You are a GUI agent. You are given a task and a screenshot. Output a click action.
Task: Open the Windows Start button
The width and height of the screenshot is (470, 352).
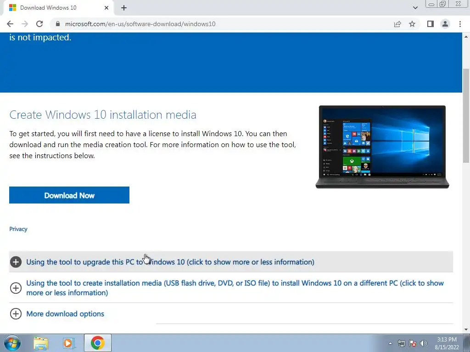tap(12, 343)
